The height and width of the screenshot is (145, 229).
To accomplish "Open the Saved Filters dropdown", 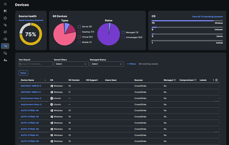I will coord(71,64).
